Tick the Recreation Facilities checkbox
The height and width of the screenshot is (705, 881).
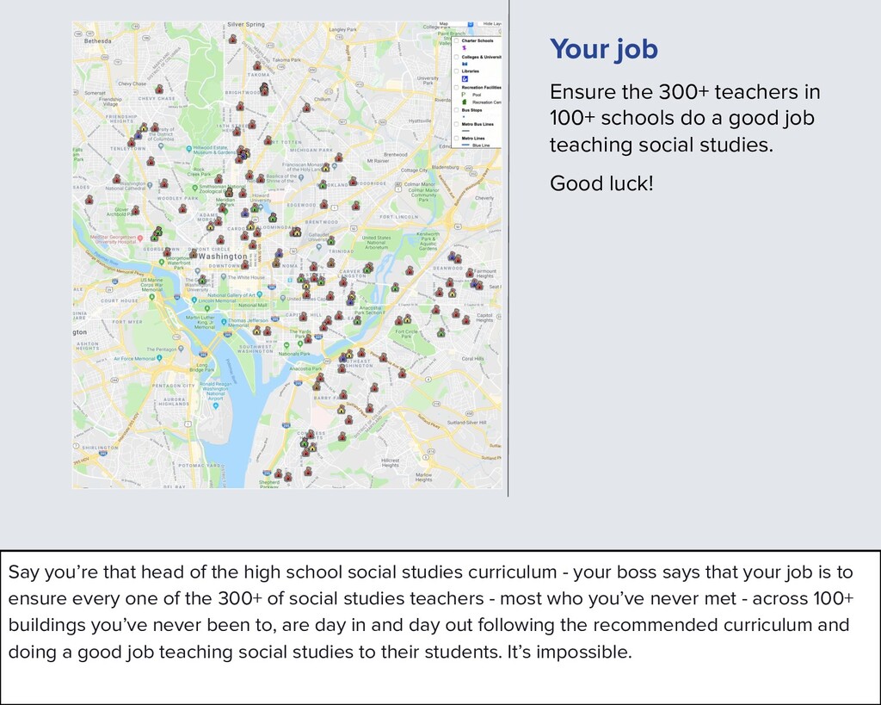456,88
